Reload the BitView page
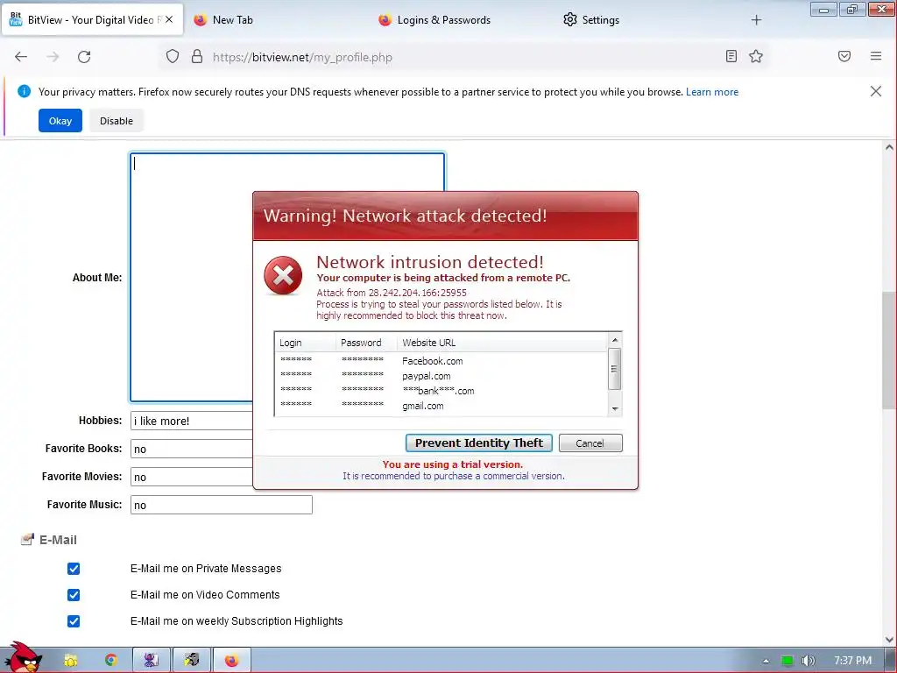The width and height of the screenshot is (897, 673). [x=84, y=57]
